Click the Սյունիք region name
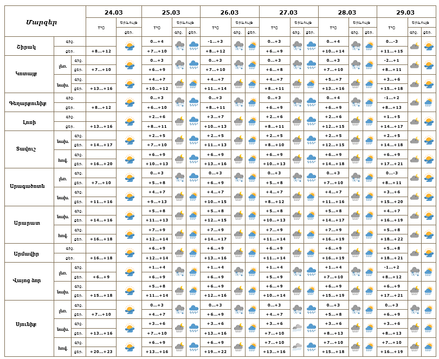 27,328
